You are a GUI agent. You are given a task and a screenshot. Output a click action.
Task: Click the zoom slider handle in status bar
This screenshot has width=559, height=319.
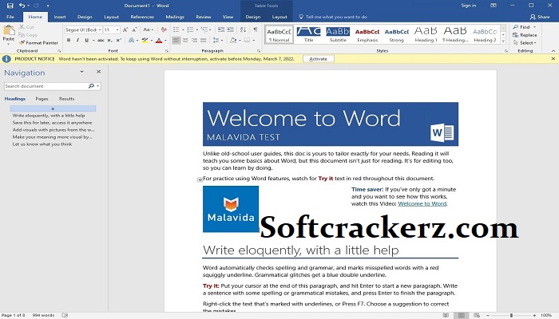coord(511,315)
